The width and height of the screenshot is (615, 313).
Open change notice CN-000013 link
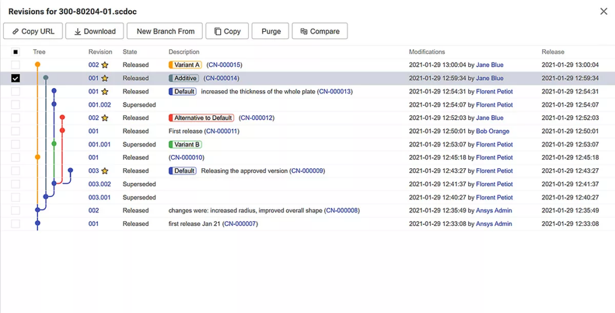[x=335, y=91]
